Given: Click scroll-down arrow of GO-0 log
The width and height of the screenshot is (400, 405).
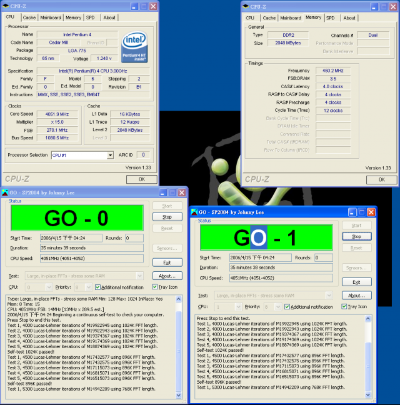Looking at the screenshot, I should click(x=179, y=395).
